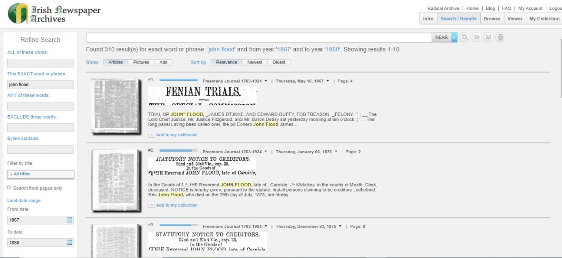Open the FAQ link
The height and width of the screenshot is (258, 562).
click(507, 8)
